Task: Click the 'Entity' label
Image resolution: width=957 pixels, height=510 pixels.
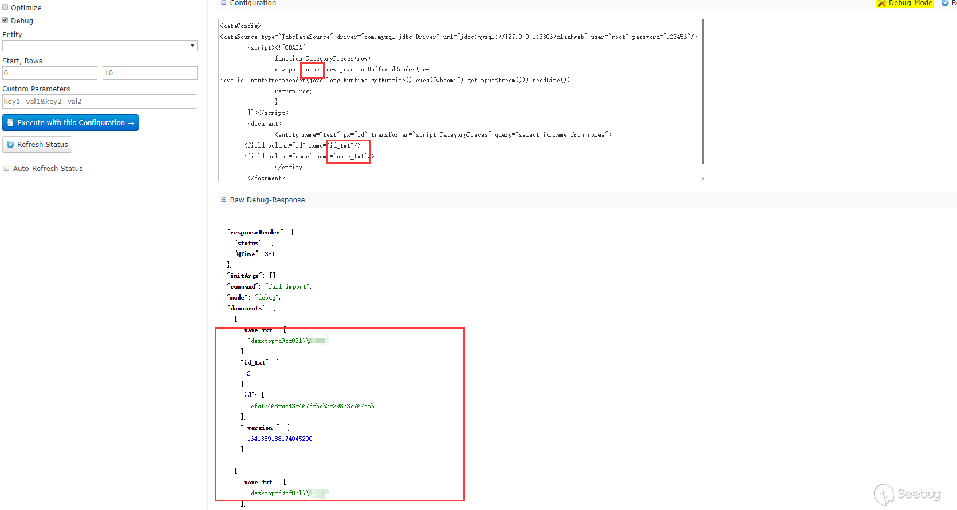Action: (12, 34)
